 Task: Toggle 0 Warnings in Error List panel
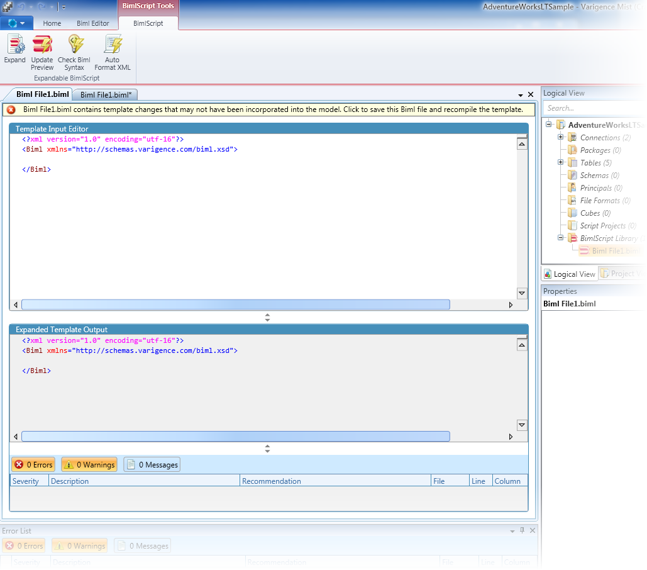pos(80,545)
